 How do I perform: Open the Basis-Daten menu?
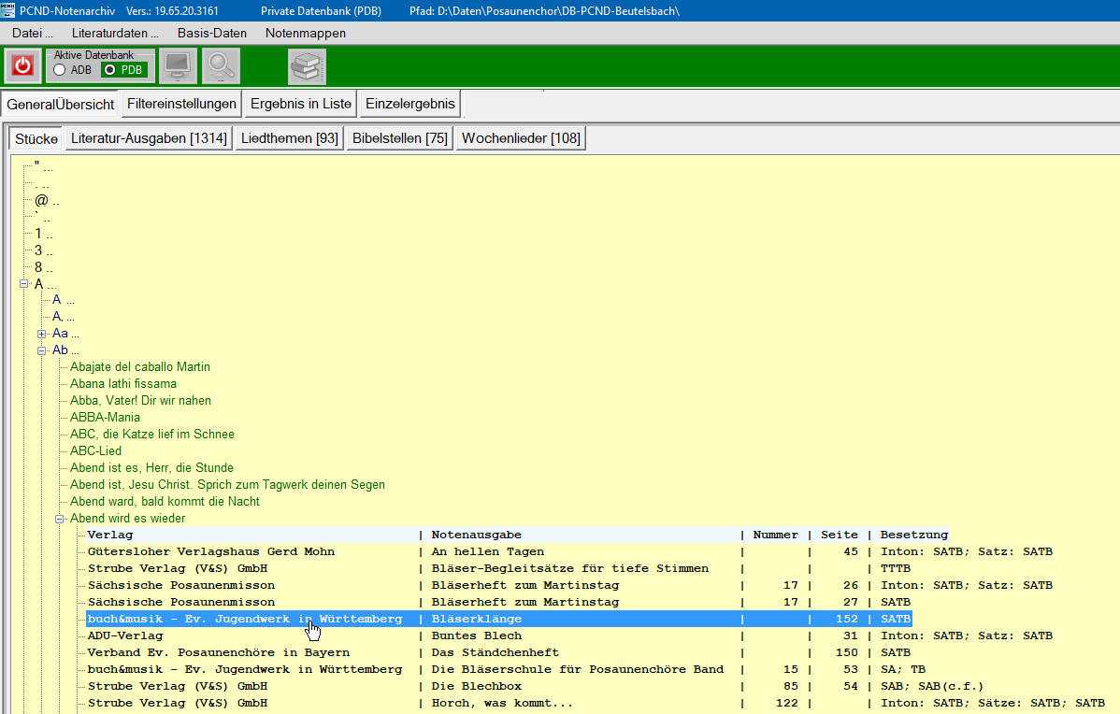coord(212,33)
